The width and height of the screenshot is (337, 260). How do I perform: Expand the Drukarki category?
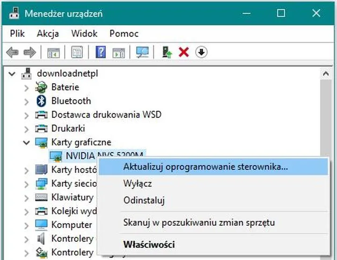click(26, 129)
